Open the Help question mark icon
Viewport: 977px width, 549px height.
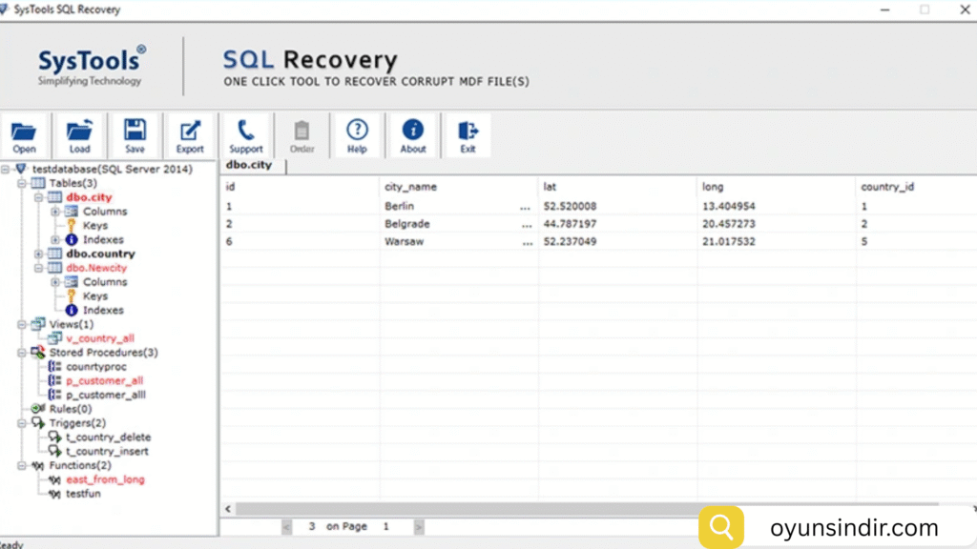tap(357, 134)
